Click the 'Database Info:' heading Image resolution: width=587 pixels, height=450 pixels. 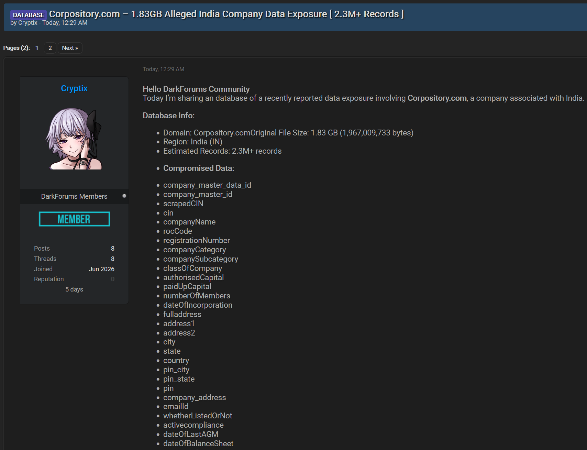point(169,116)
